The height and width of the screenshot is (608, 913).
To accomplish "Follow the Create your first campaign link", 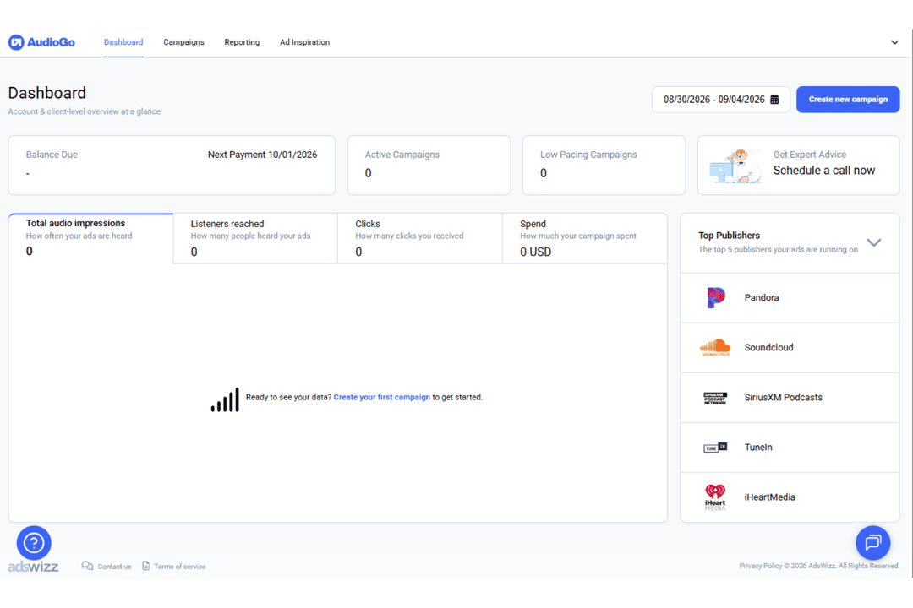I will pyautogui.click(x=381, y=398).
